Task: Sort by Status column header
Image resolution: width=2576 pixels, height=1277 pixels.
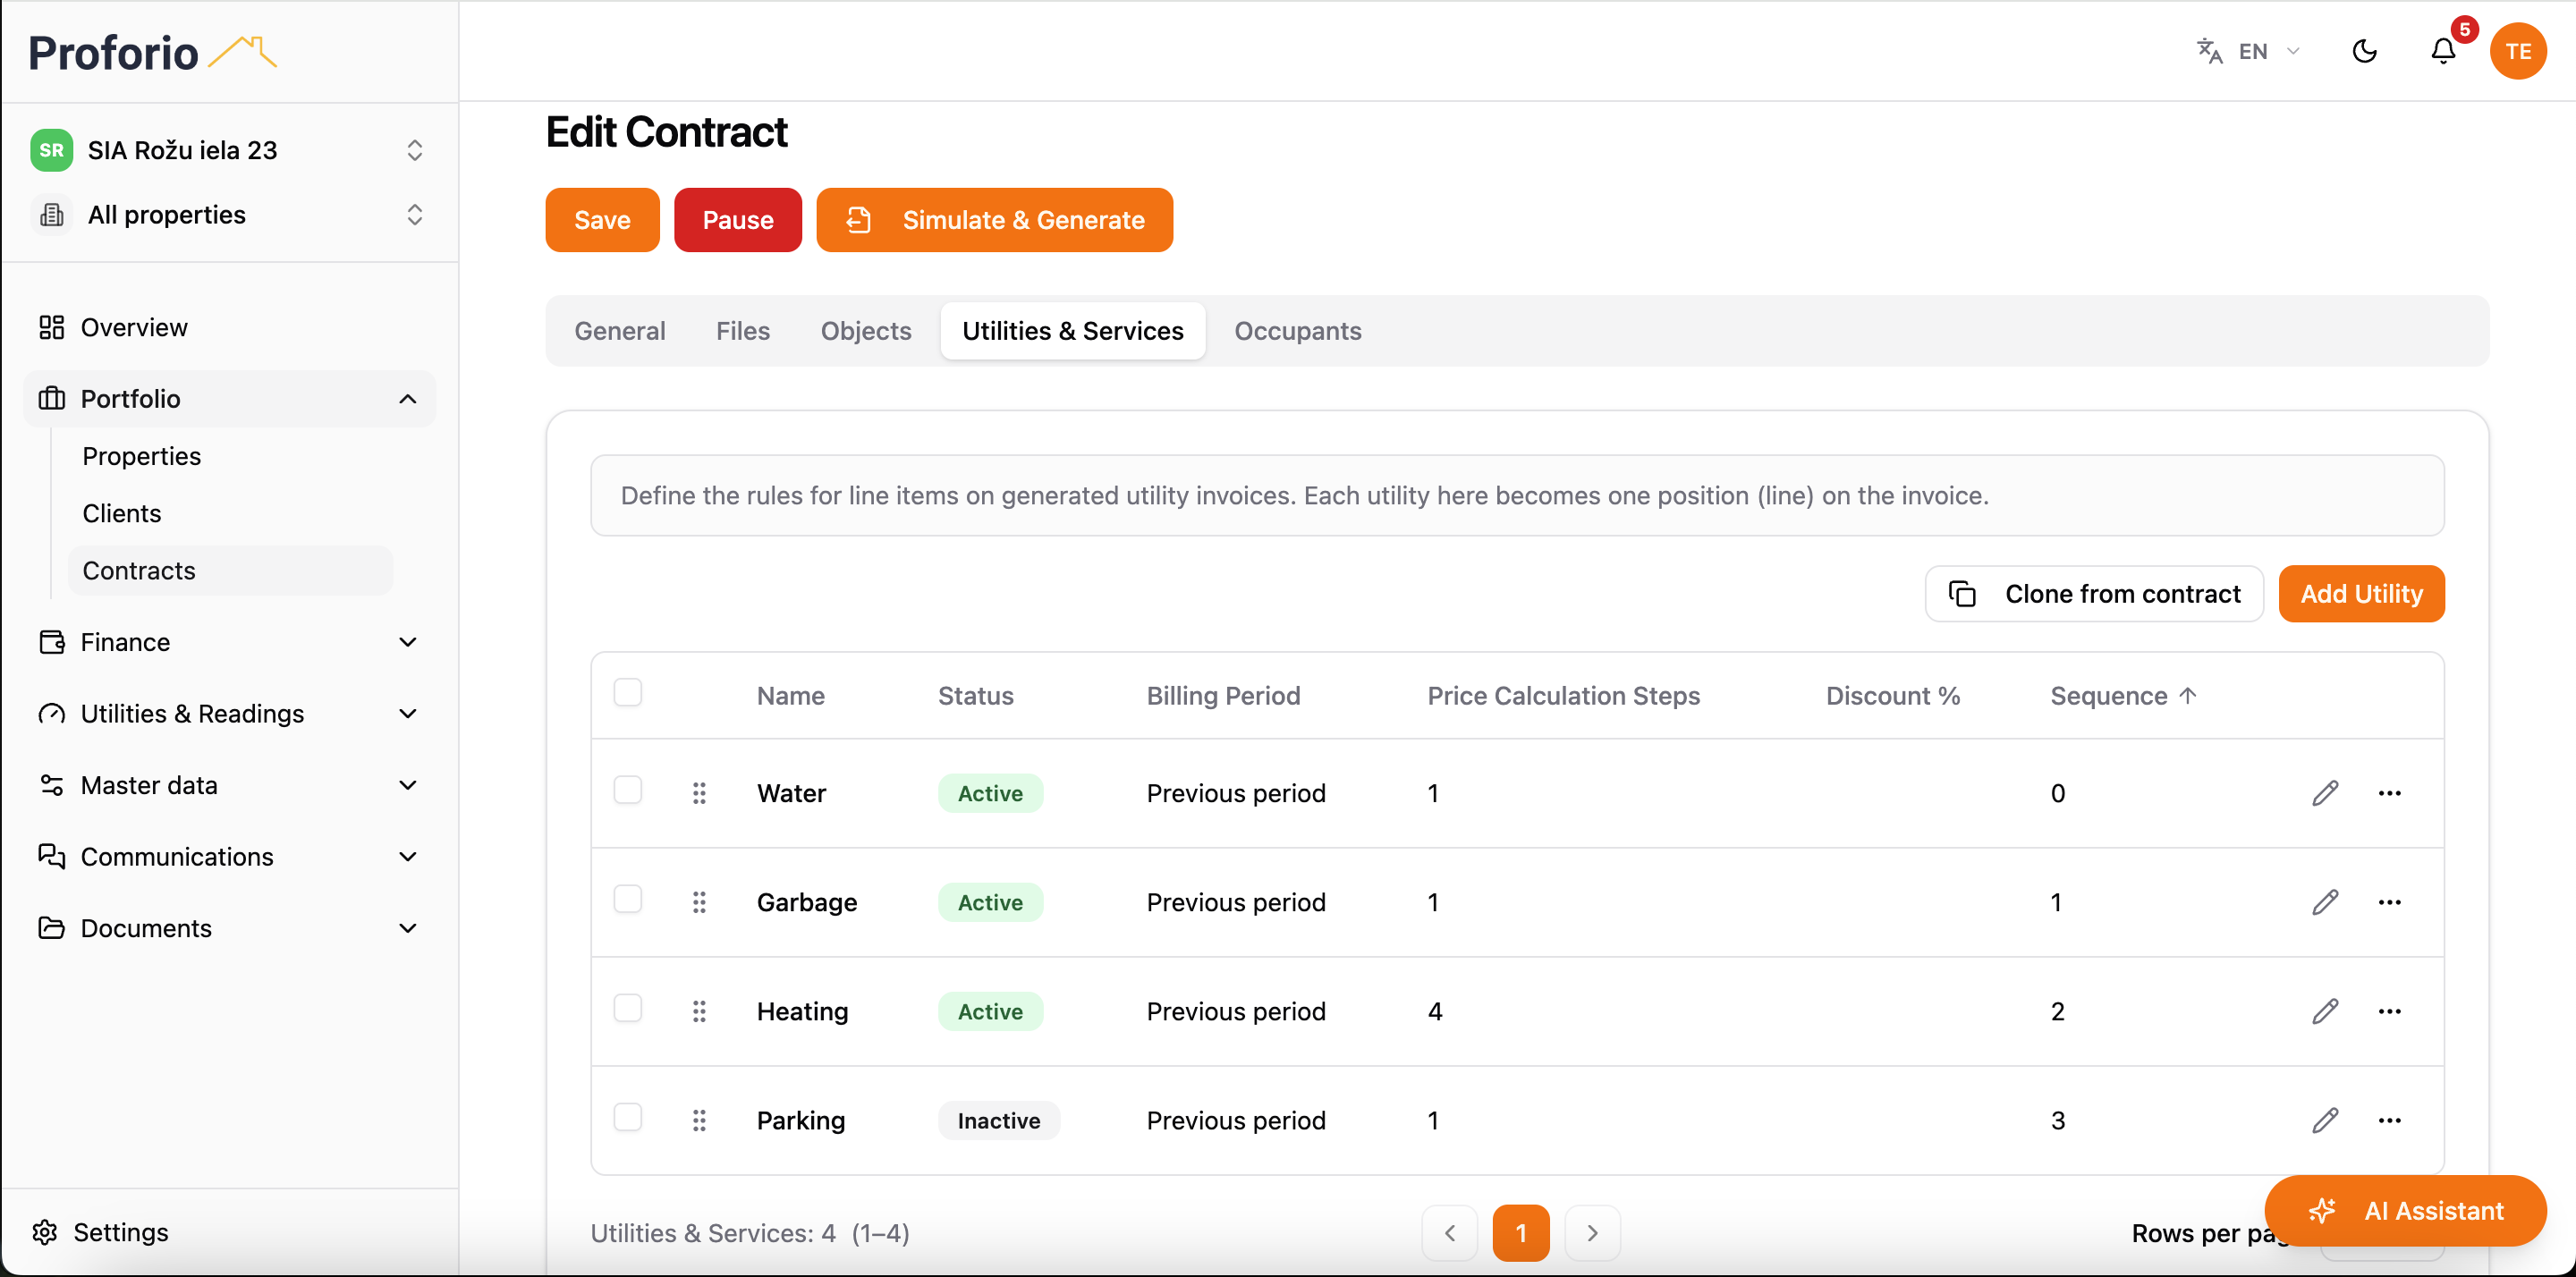Action: (x=975, y=695)
